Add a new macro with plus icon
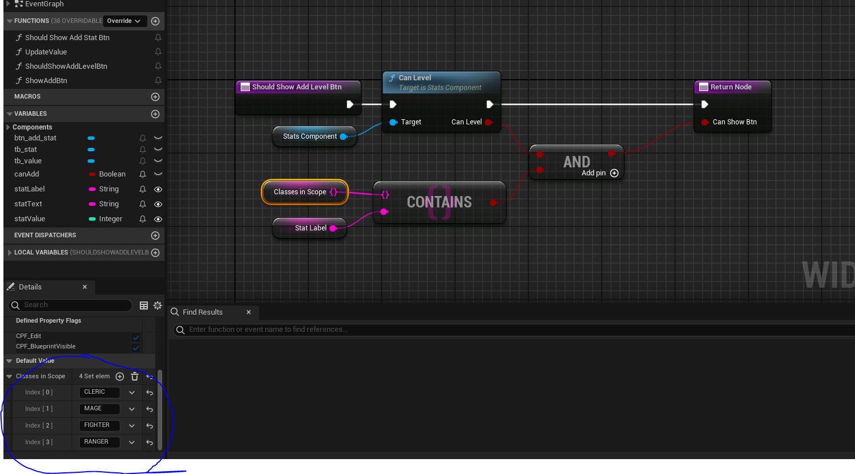Viewport: 855px width, 474px height. click(155, 97)
